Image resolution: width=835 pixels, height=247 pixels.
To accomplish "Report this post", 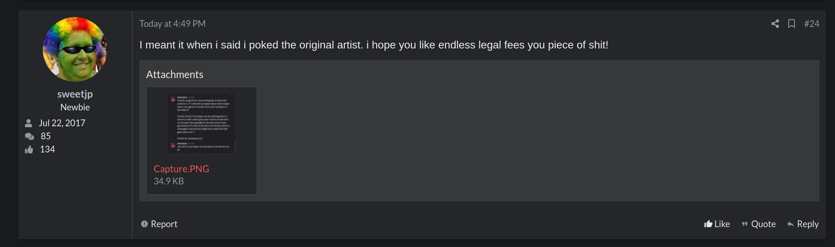I will tap(164, 224).
